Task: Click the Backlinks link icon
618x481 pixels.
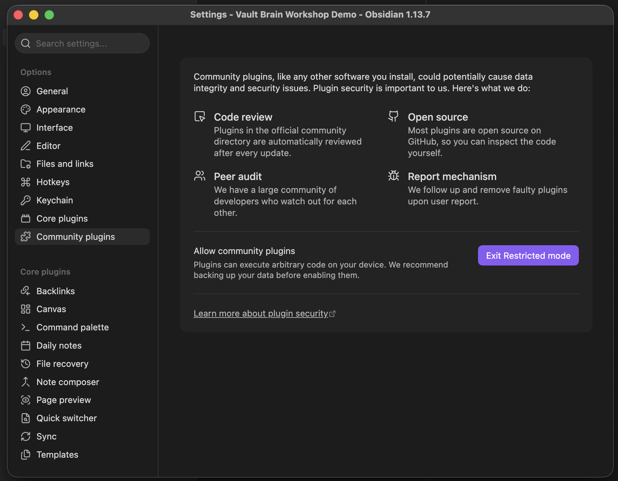Action: coord(26,291)
